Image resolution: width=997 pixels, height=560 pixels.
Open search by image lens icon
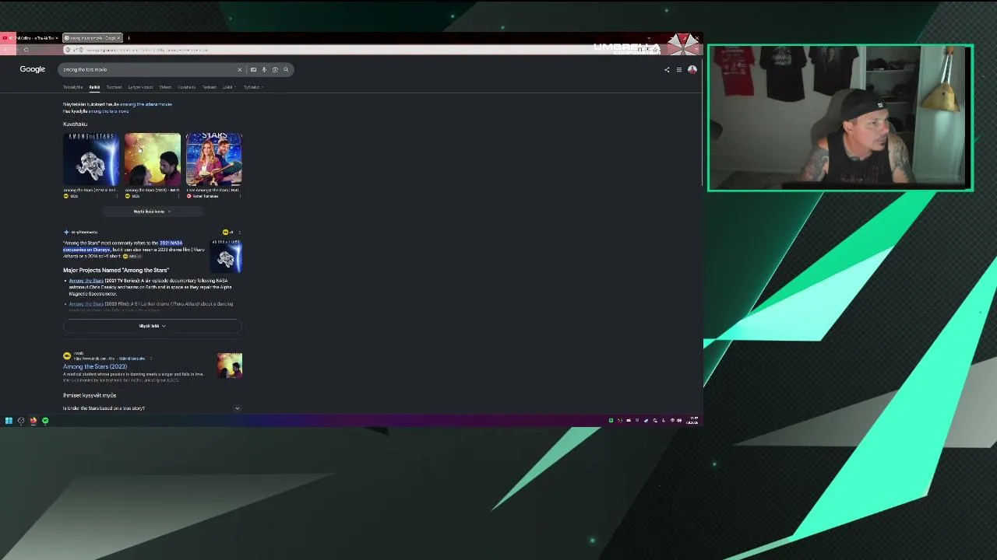[275, 70]
